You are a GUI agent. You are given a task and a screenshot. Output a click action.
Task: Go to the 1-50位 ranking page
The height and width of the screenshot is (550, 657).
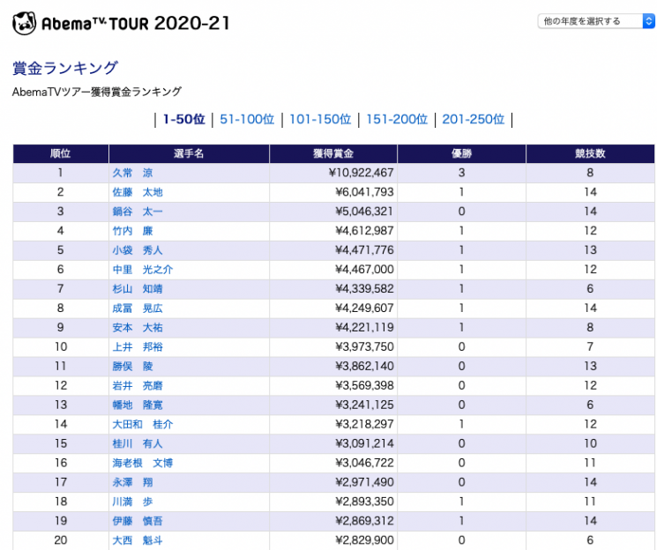(183, 120)
